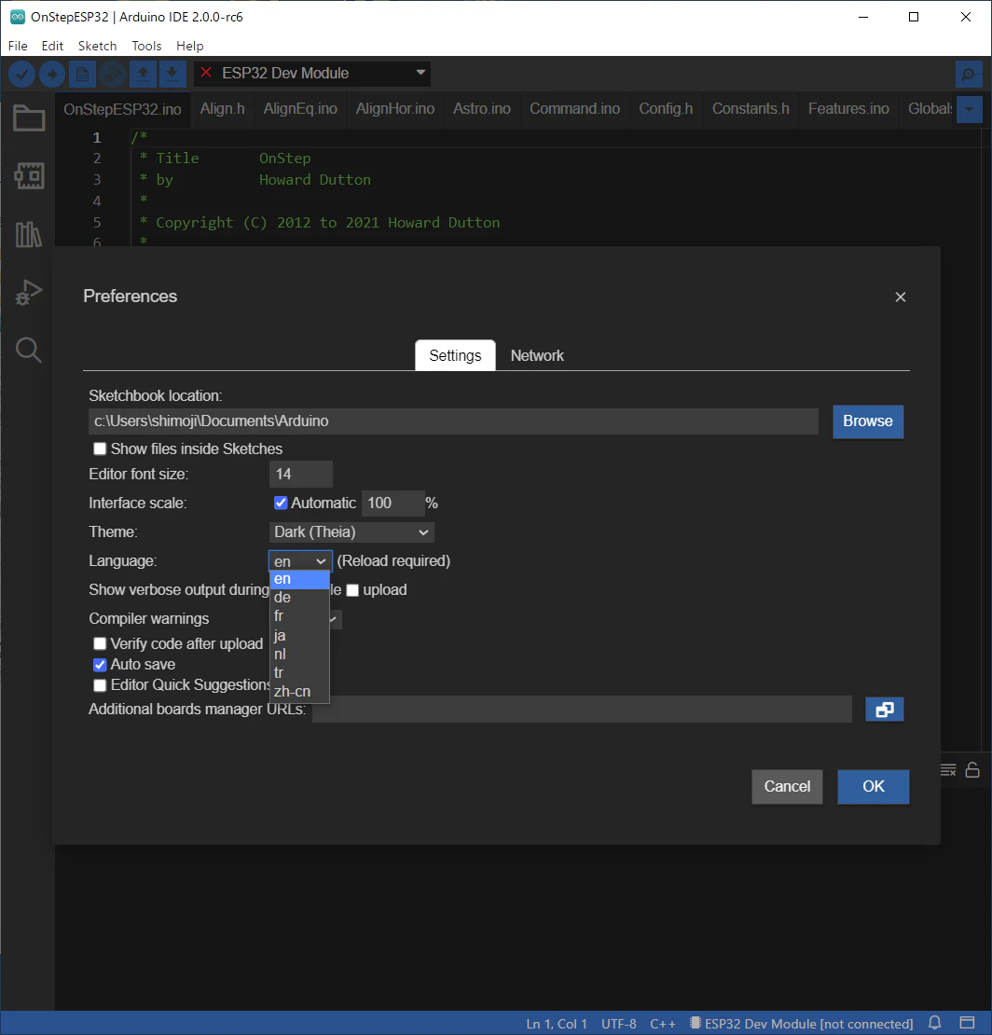Click the Additional boards manager URLs field
This screenshot has width=992, height=1035.
[x=582, y=709]
